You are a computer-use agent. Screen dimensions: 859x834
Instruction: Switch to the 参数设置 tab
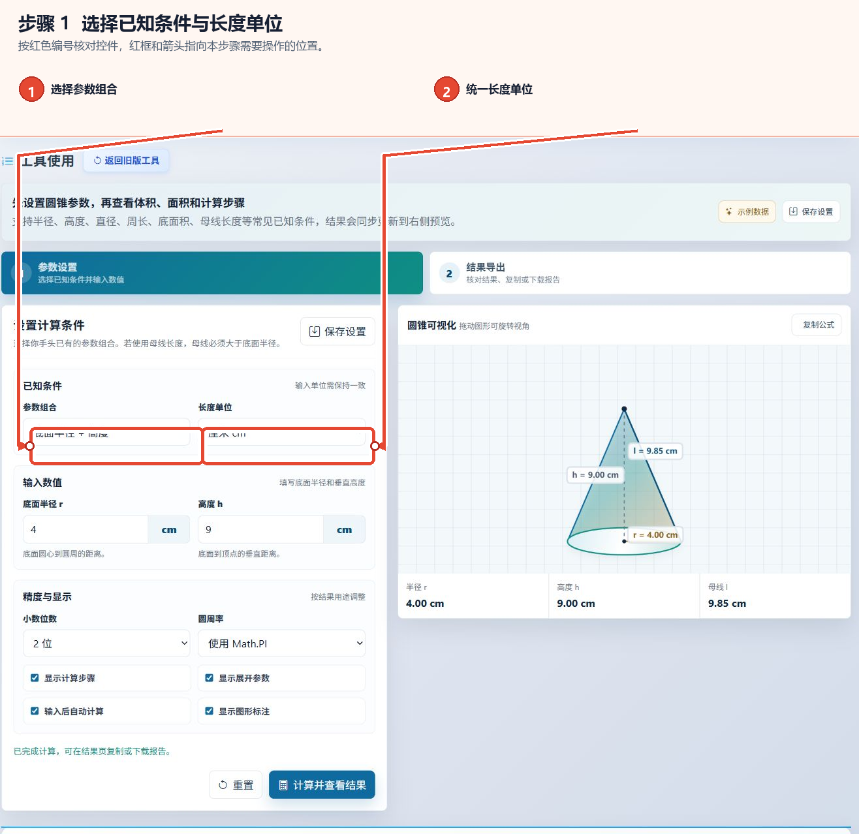pyautogui.click(x=212, y=273)
